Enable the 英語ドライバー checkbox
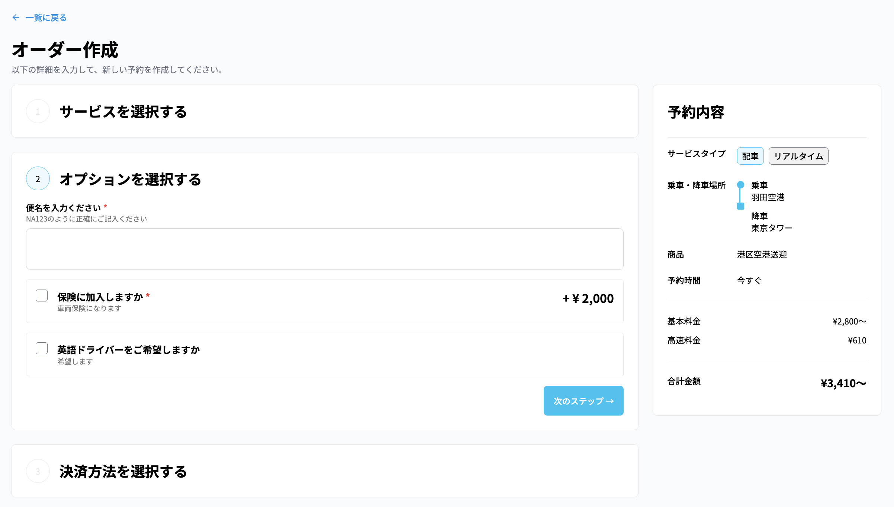Screen dimensions: 894x507 (x=42, y=349)
